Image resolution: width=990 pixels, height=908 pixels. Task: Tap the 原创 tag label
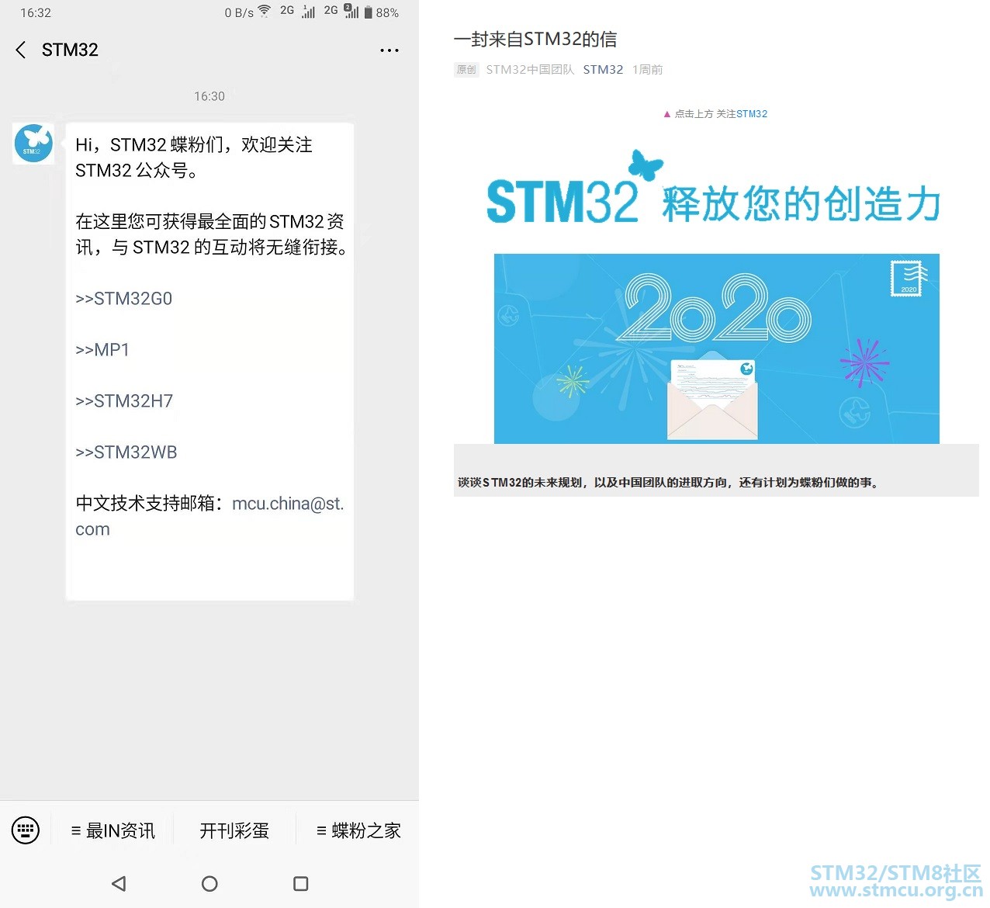click(466, 70)
